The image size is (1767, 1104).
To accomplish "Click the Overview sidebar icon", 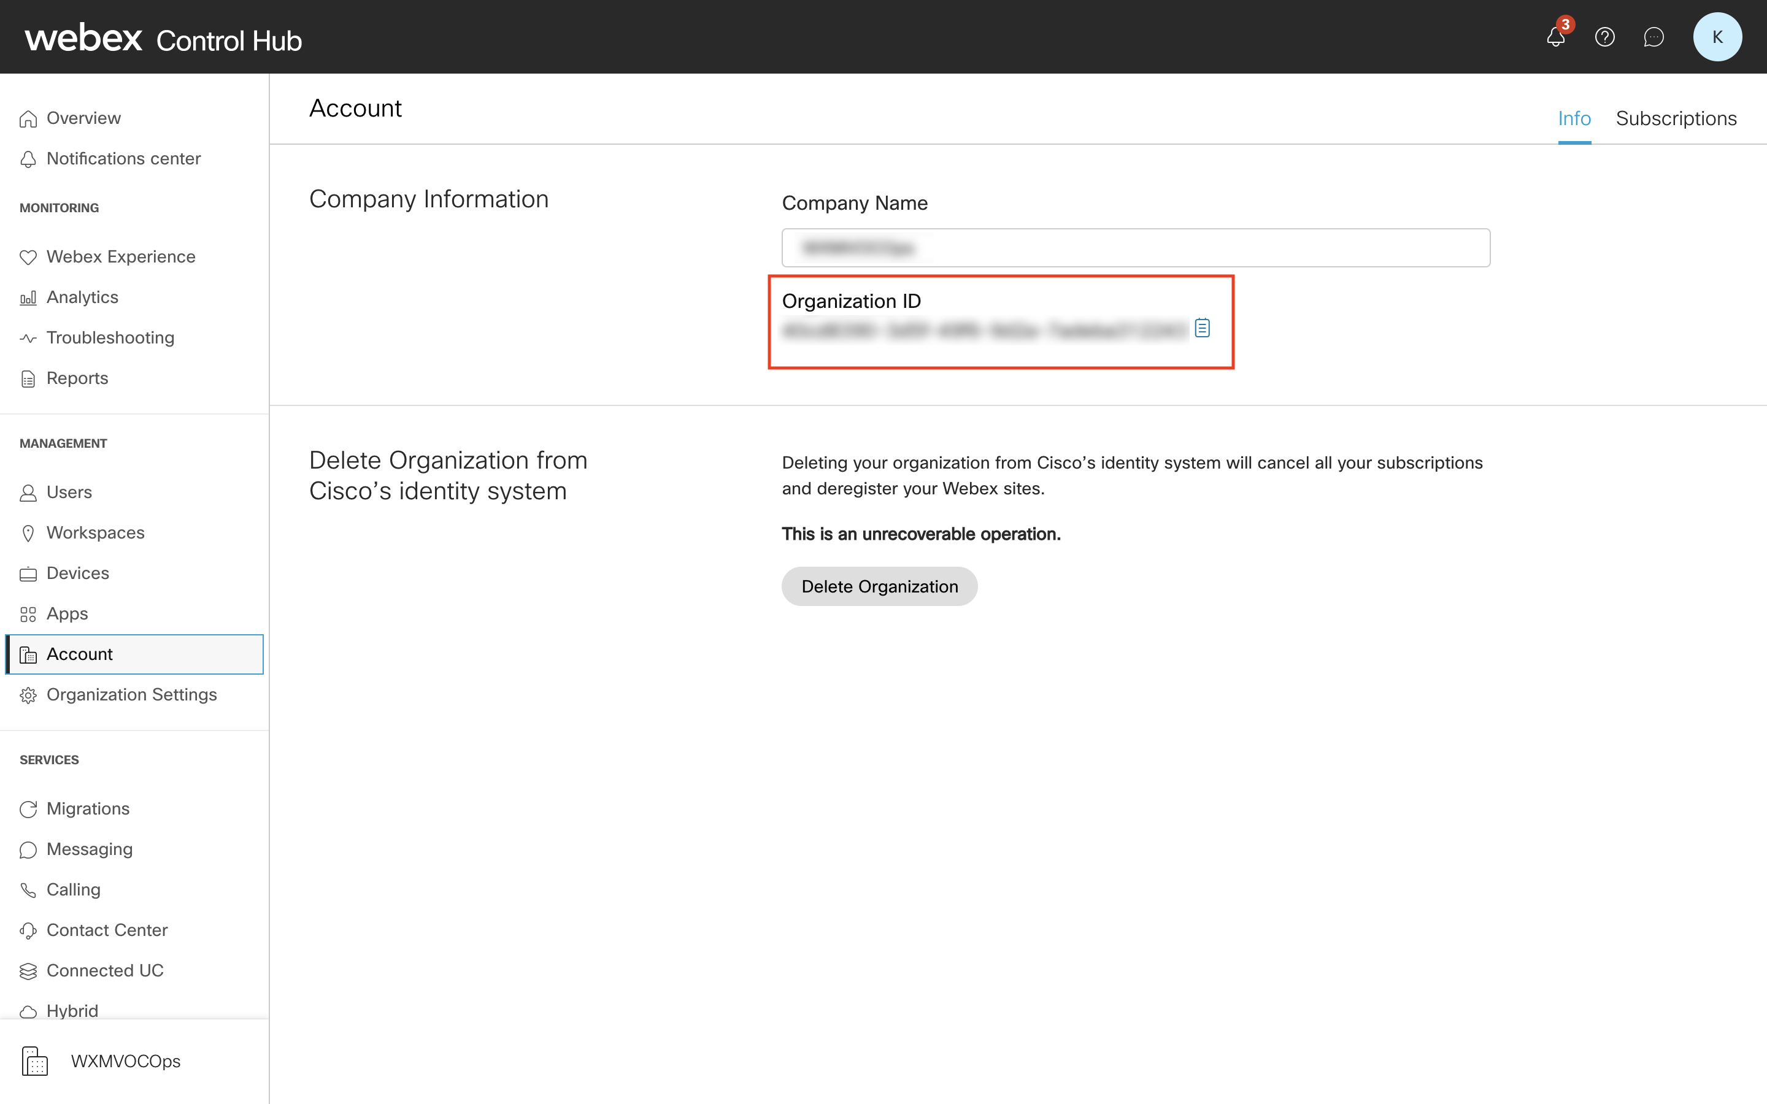I will pyautogui.click(x=28, y=117).
